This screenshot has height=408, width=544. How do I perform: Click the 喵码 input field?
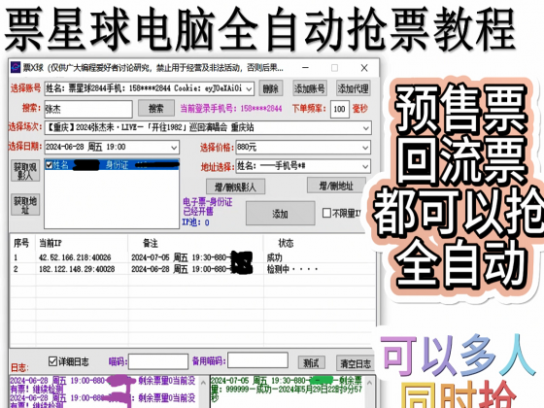pyautogui.click(x=158, y=361)
